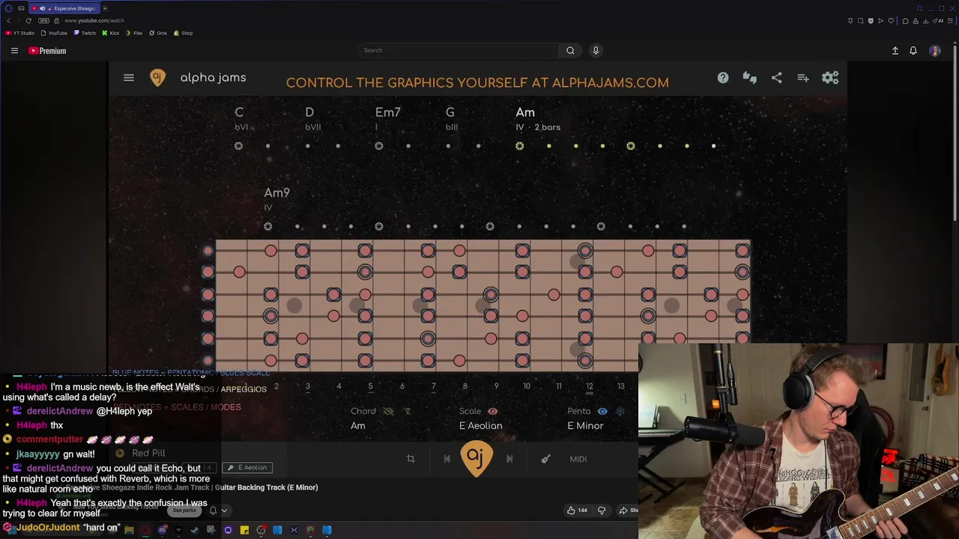Select fret 12 number marker

pos(590,386)
